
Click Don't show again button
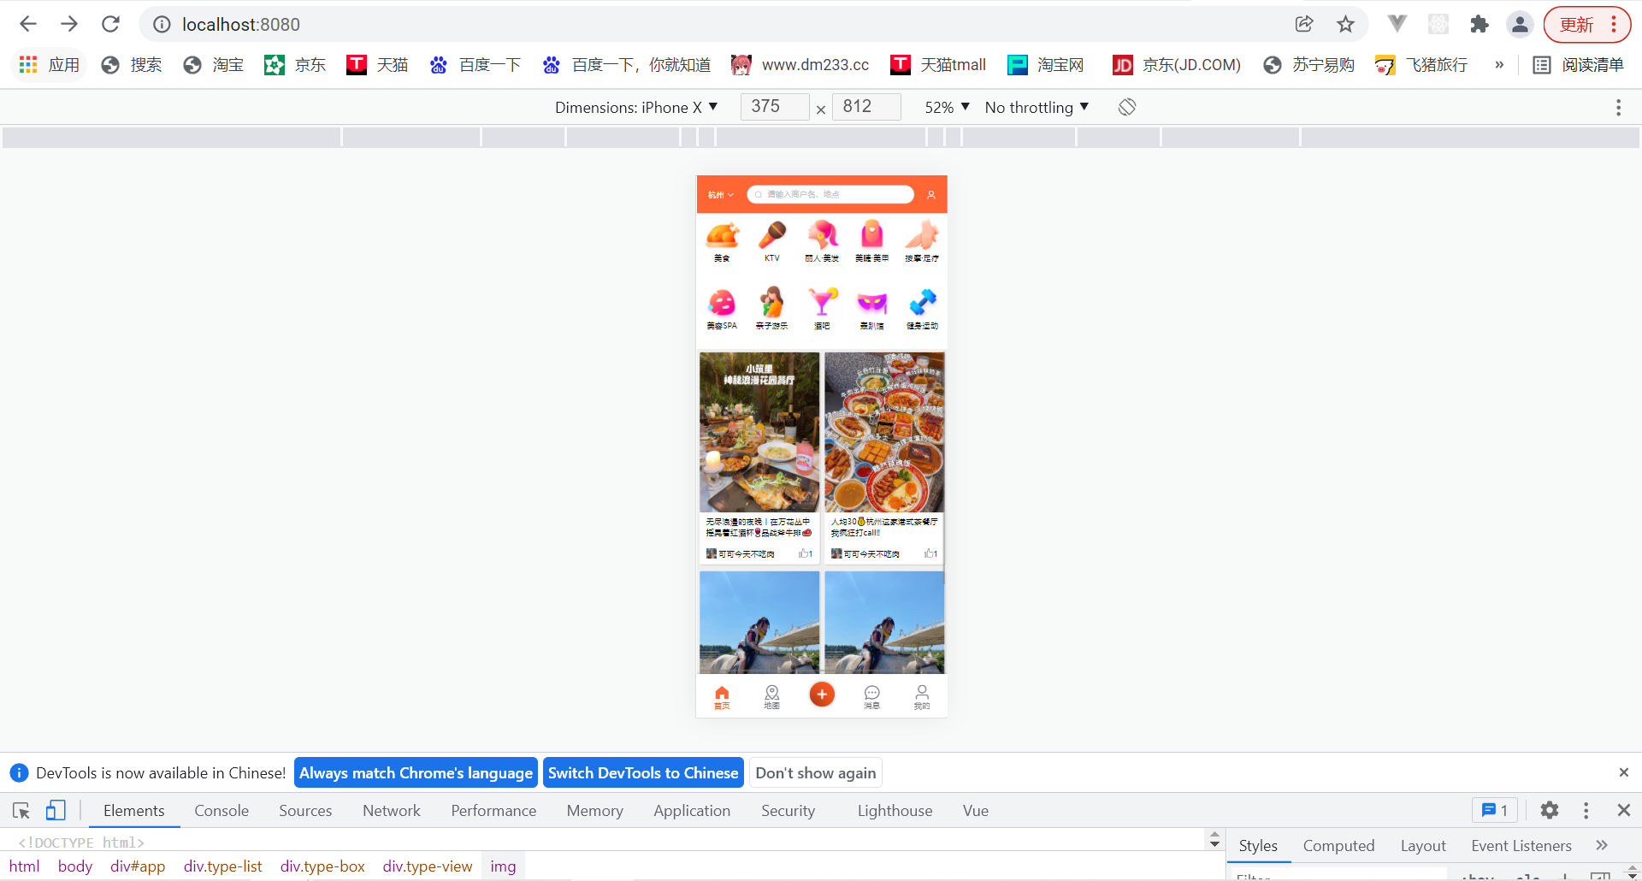(816, 773)
